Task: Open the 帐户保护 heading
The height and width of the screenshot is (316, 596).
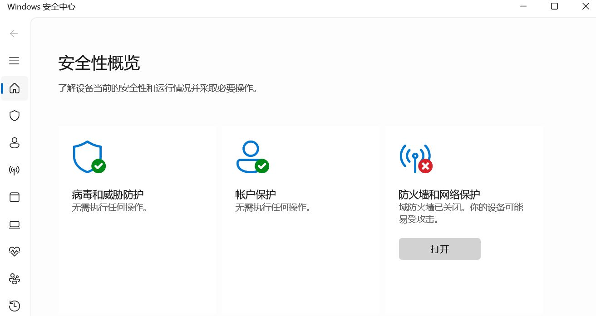Action: (256, 195)
